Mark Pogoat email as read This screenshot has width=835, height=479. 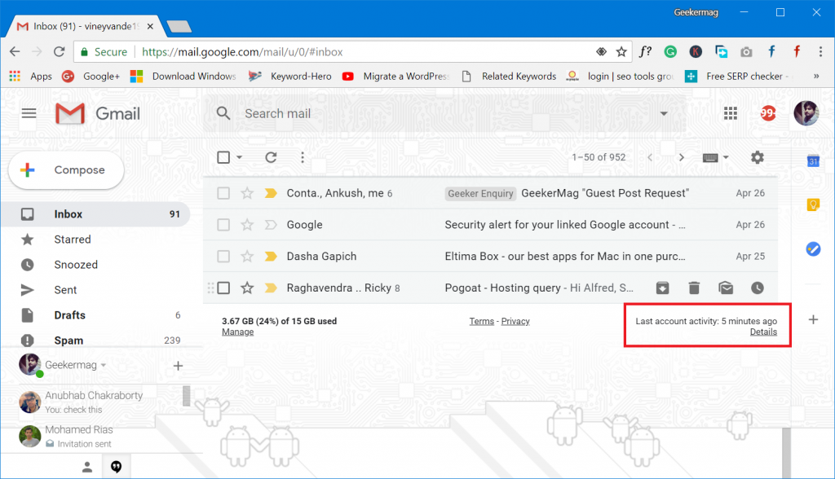click(x=726, y=288)
